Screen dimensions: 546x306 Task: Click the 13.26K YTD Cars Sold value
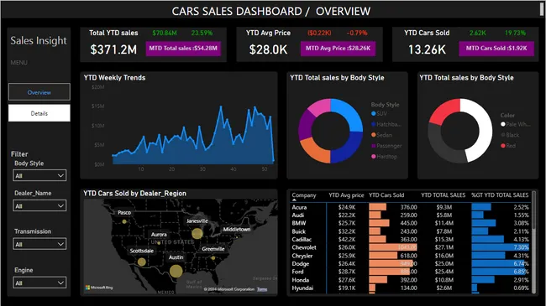click(427, 49)
